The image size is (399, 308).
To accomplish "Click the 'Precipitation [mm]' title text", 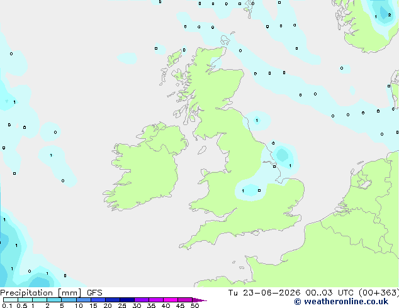I will [x=41, y=293].
